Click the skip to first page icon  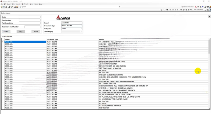tap(181, 10)
